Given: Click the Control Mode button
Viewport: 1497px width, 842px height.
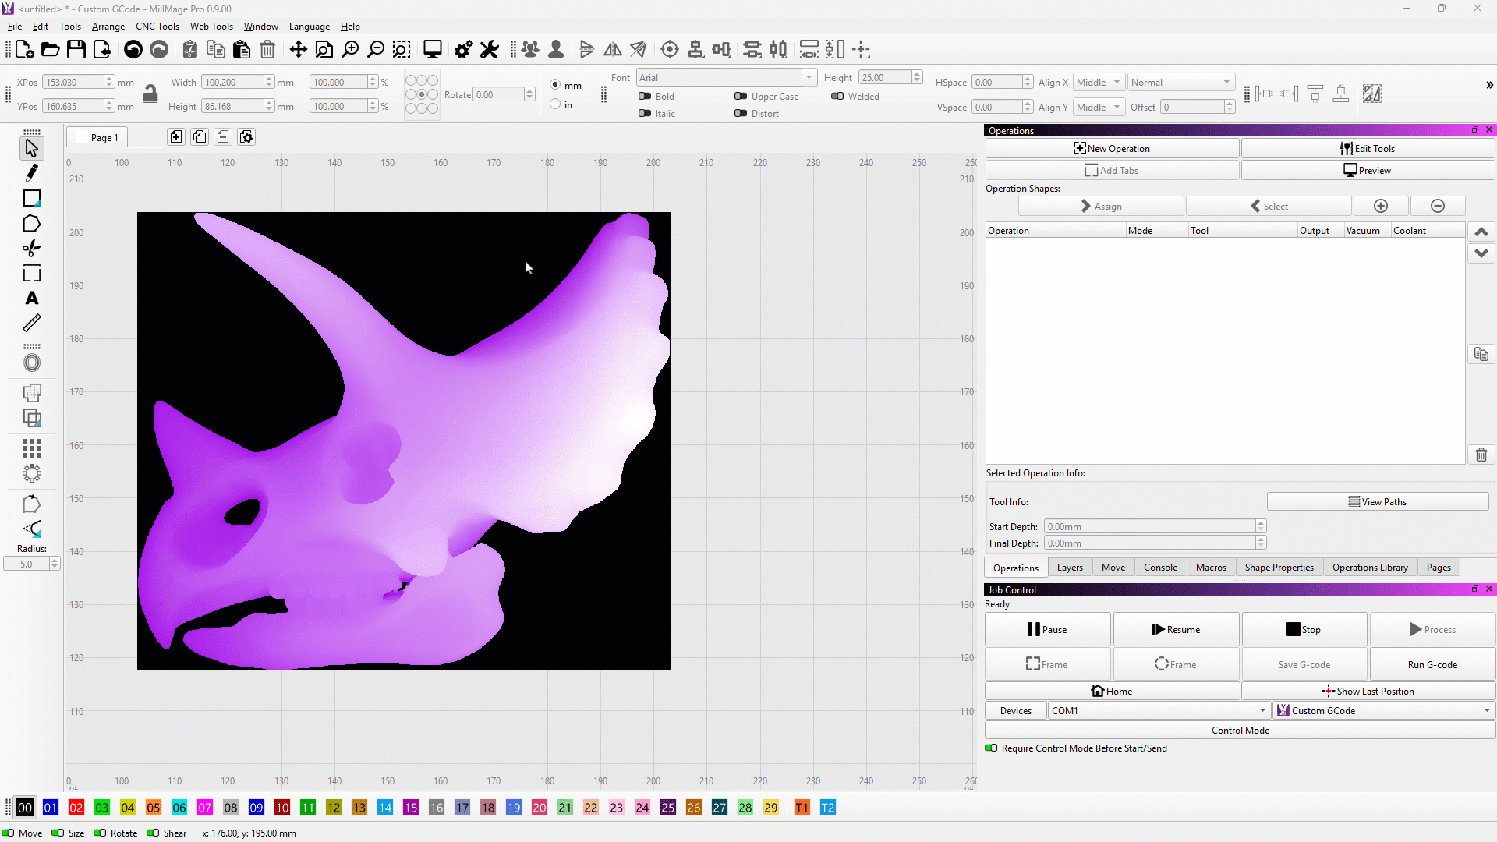Looking at the screenshot, I should pyautogui.click(x=1240, y=730).
